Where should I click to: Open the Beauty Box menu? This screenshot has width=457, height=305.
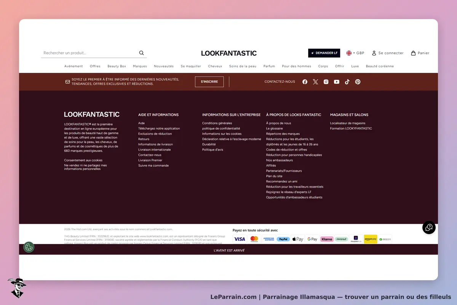pyautogui.click(x=117, y=66)
